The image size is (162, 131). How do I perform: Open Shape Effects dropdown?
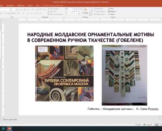pyautogui.click(x=100, y=14)
